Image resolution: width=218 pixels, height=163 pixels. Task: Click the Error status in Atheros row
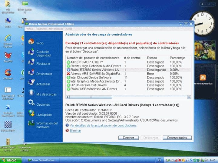coord(150,74)
